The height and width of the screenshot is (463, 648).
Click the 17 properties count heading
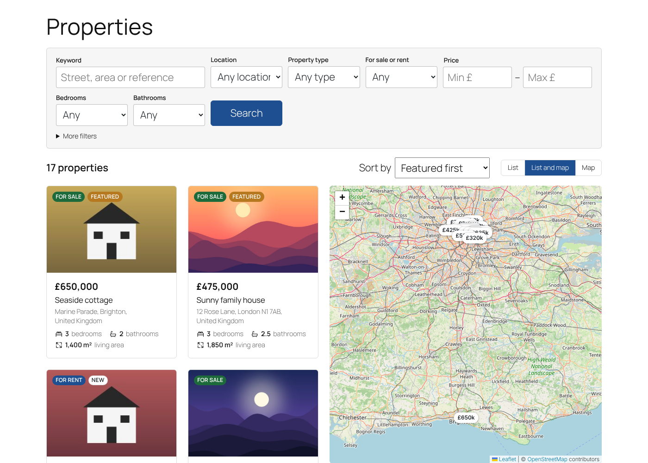pyautogui.click(x=77, y=168)
